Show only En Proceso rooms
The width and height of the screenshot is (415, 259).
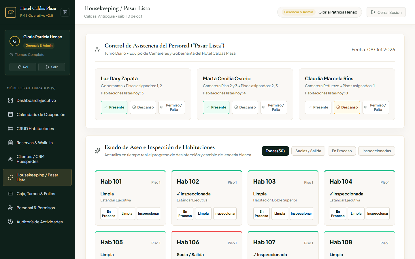[342, 151]
